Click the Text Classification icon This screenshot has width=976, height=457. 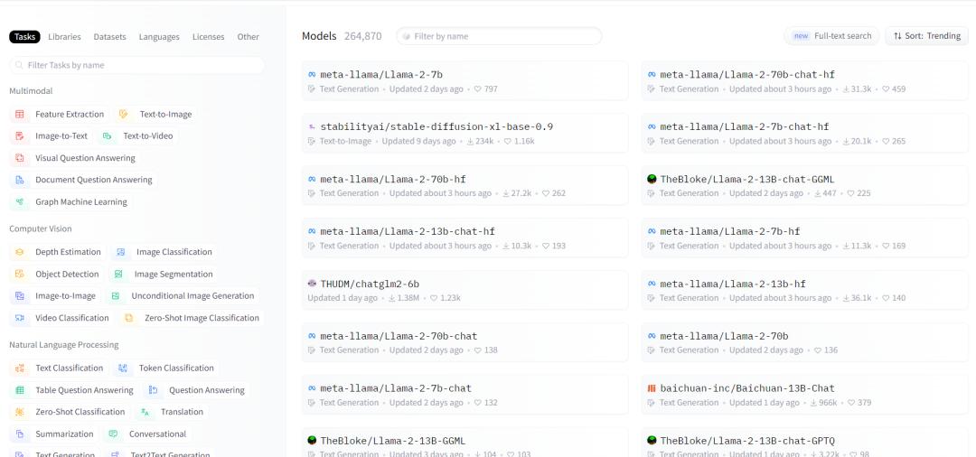20,368
